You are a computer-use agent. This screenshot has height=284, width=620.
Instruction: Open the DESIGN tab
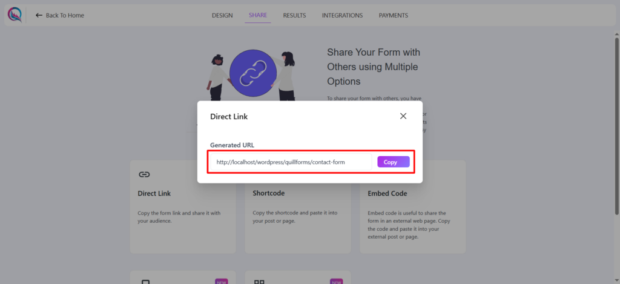point(222,15)
